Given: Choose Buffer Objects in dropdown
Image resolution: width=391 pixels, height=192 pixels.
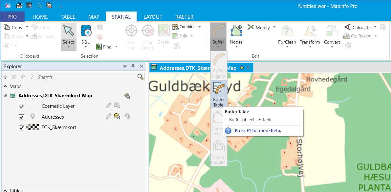Looking at the screenshot, I should click(x=219, y=66).
